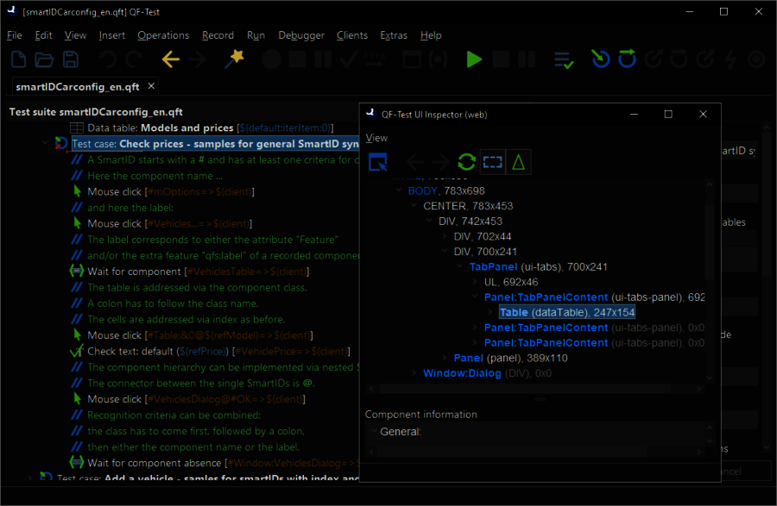
Task: Save the suite with floppy disk icon
Action: pyautogui.click(x=71, y=59)
